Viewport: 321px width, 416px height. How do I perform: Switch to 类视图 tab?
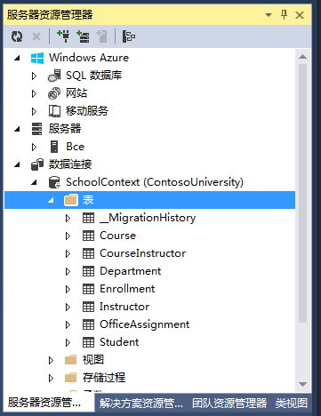click(x=292, y=403)
